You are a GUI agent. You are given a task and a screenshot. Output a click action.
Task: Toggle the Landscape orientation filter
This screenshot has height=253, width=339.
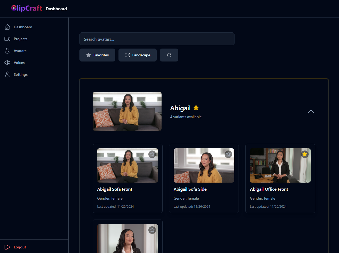(138, 55)
